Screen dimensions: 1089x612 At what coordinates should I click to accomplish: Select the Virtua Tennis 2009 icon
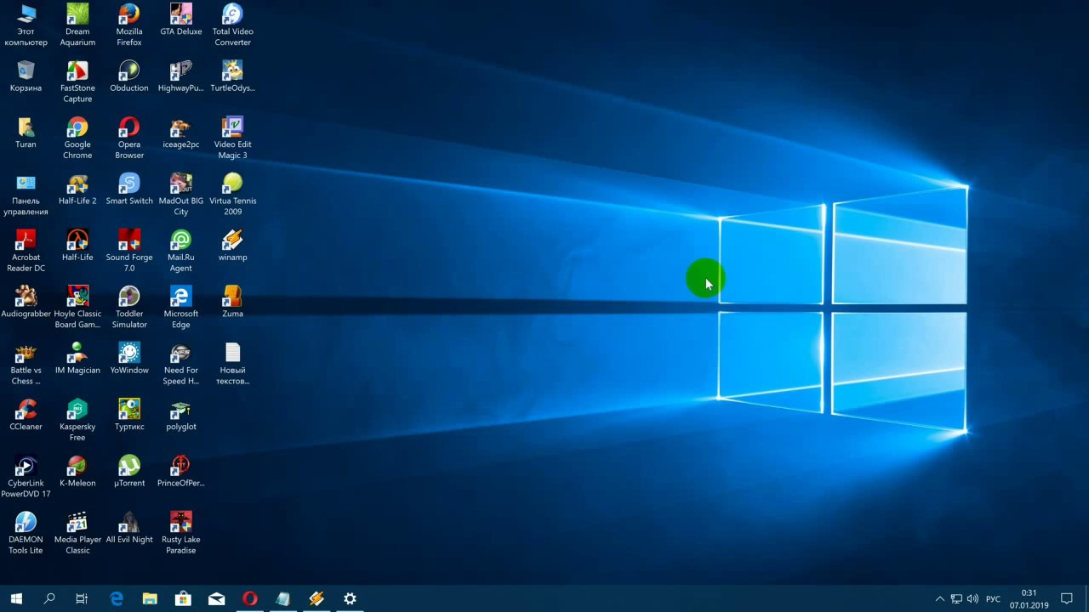click(x=232, y=195)
